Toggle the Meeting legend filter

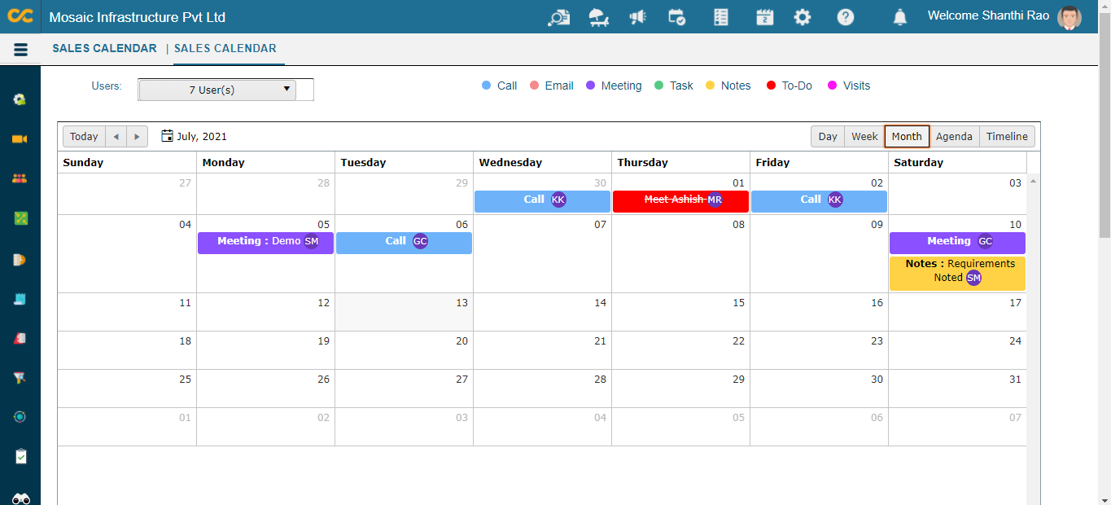click(x=614, y=86)
